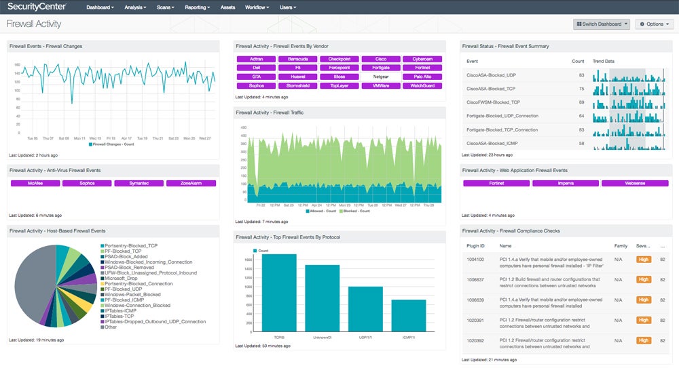
Task: Go to the Assets menu item
Action: coord(228,7)
